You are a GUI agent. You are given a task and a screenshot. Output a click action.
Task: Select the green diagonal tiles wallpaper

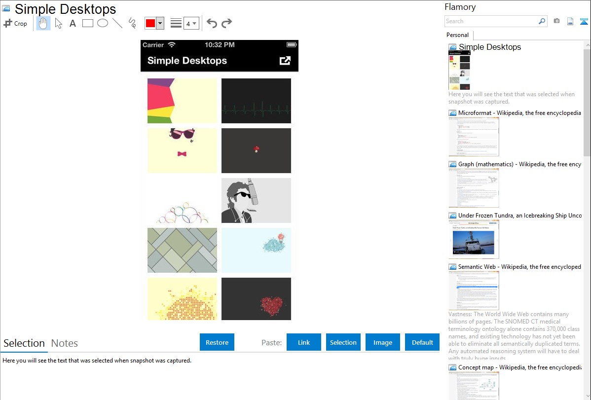coord(182,251)
